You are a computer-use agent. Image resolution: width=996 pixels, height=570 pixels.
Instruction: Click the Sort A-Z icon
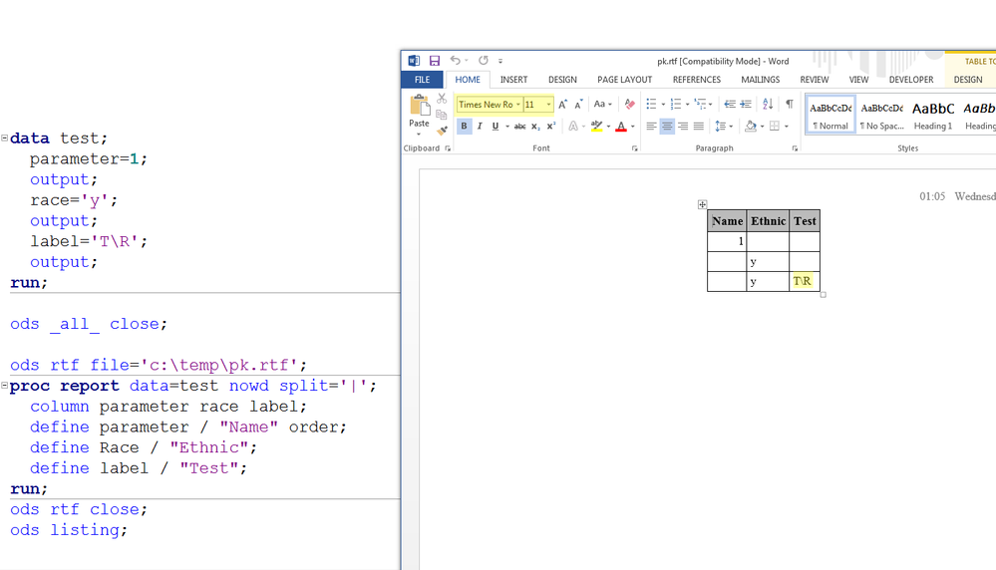click(x=767, y=104)
